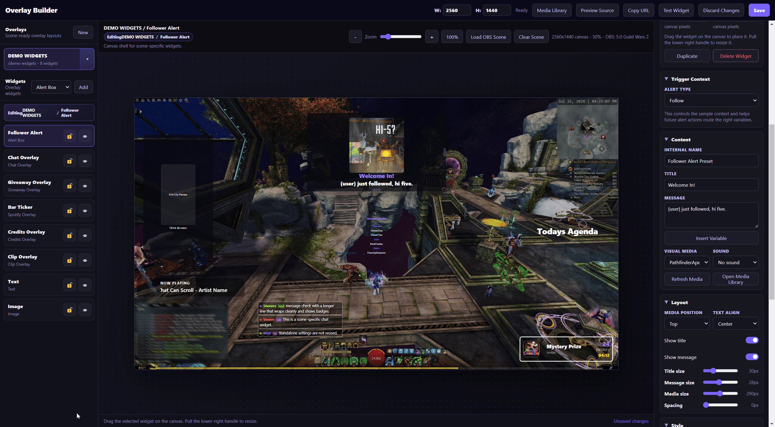The height and width of the screenshot is (427, 775).
Task: Click Open Media Library in Content section
Action: click(x=736, y=279)
